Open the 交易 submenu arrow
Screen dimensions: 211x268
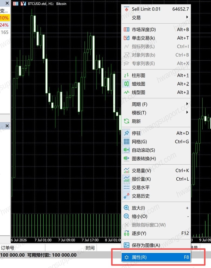[187, 17]
